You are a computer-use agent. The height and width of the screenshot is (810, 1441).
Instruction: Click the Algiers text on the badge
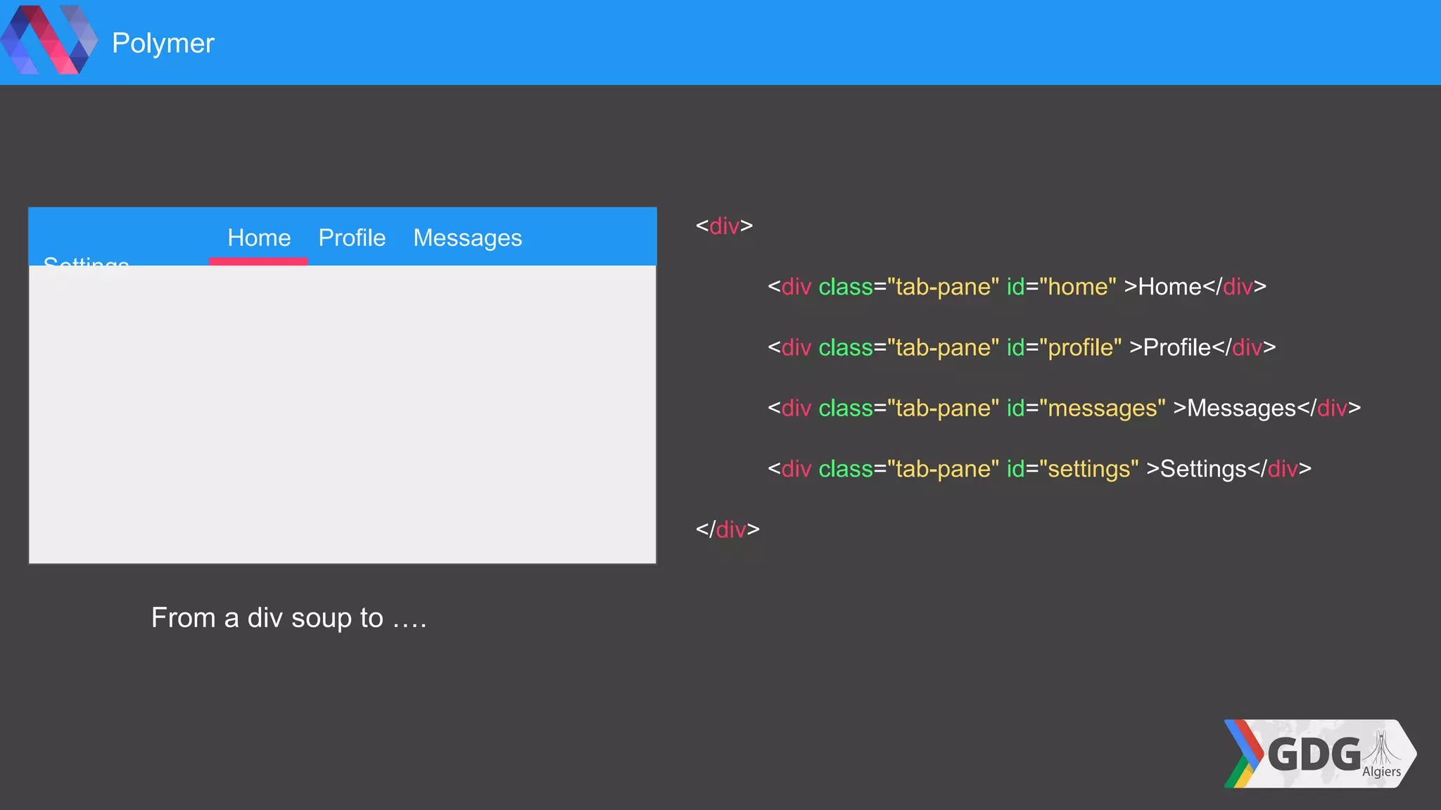tap(1381, 771)
